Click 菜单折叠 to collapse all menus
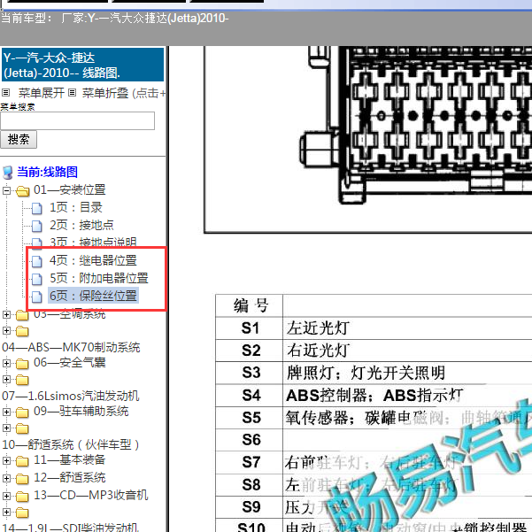The width and height of the screenshot is (532, 532). click(x=105, y=93)
